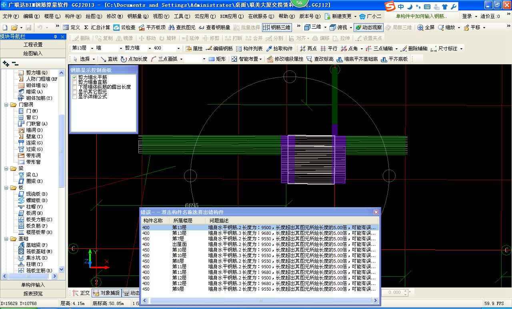Image resolution: width=512 pixels, height=309 pixels.
Task: Click 新建变更 button
Action: [x=338, y=16]
